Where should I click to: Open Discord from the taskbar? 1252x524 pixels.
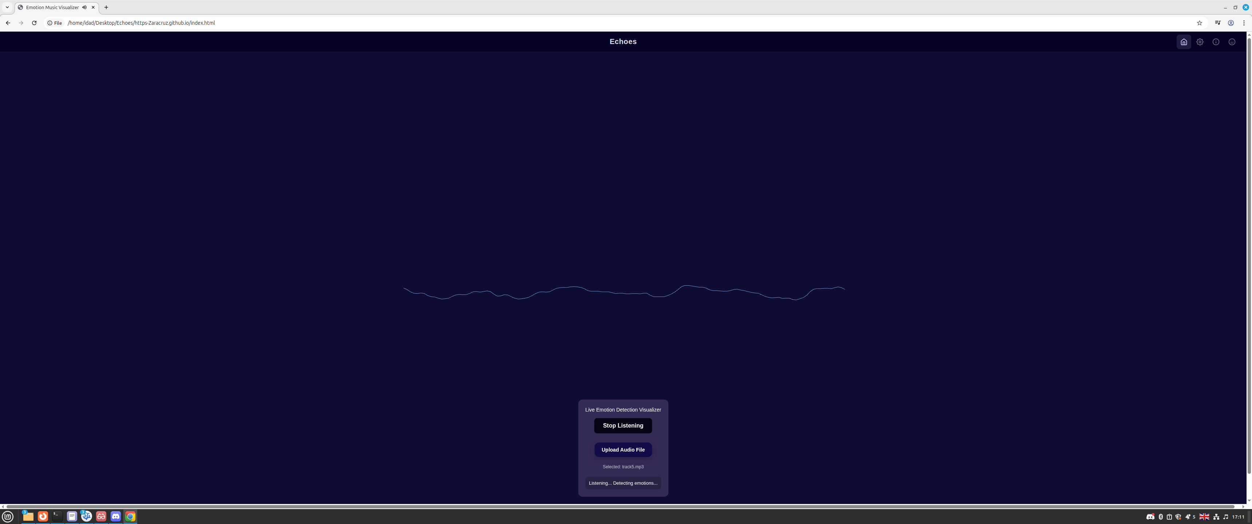pos(116,517)
